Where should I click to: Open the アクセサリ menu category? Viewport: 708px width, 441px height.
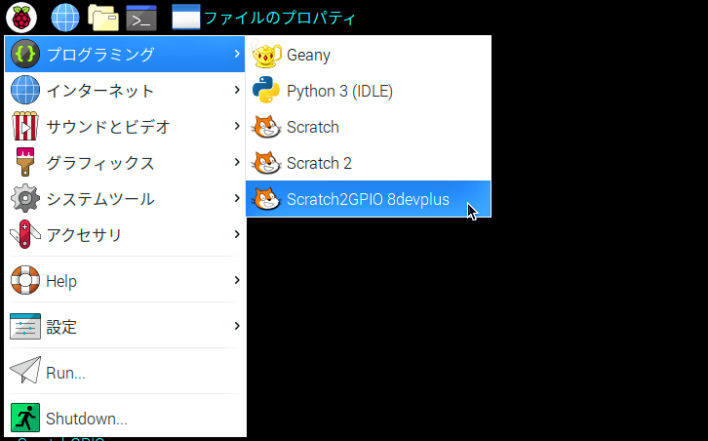click(125, 234)
